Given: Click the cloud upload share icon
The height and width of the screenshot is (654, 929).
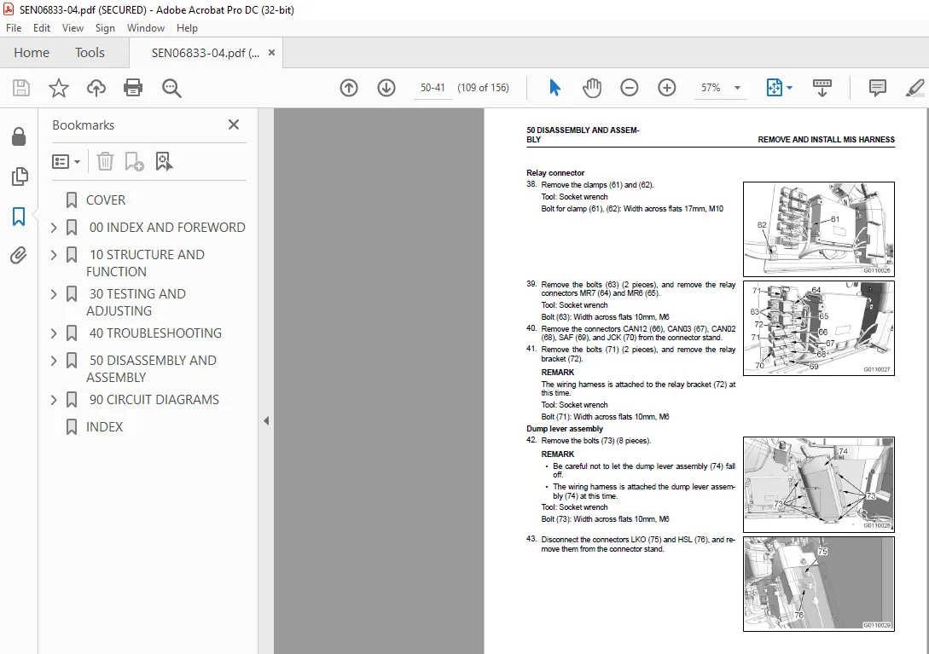Looking at the screenshot, I should click(96, 89).
